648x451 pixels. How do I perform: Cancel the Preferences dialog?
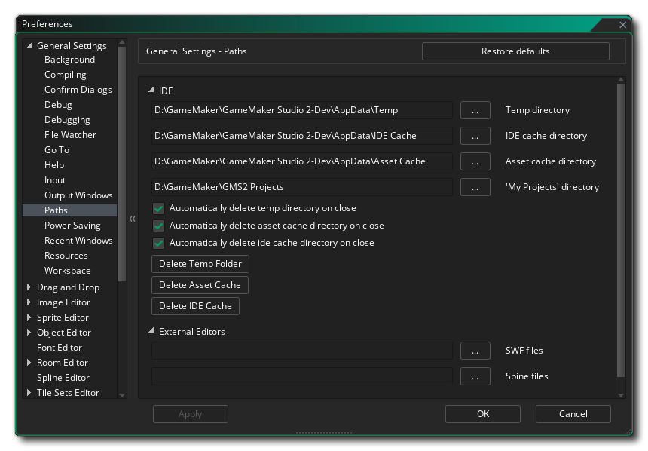[573, 414]
